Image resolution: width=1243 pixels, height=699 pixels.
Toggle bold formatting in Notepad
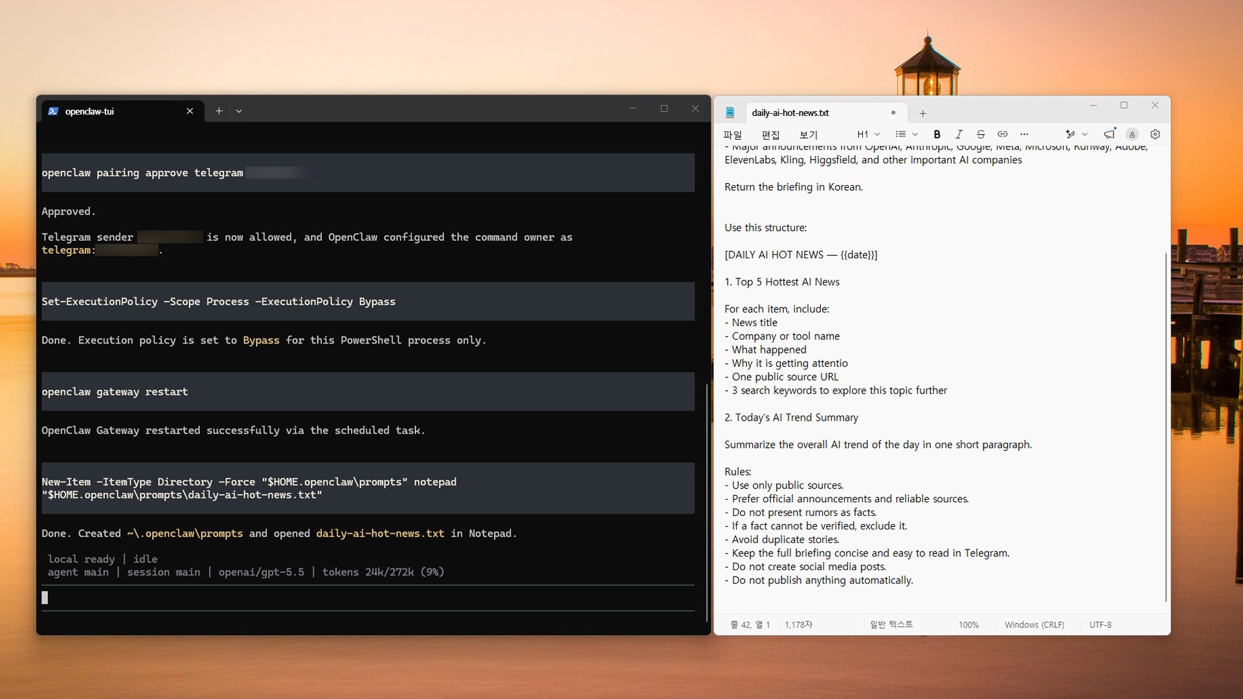(937, 134)
